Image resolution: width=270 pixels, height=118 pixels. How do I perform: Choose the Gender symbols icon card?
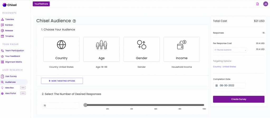tap(142, 49)
